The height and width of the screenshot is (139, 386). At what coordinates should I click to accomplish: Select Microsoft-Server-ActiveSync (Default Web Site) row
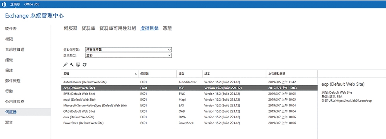tap(189, 106)
